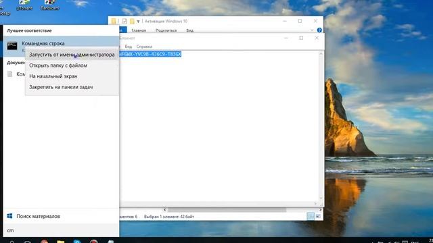Image resolution: width=433 pixels, height=243 pixels.
Task: Click Notepad horizontal scrollbar right arrow
Action: click(316, 204)
